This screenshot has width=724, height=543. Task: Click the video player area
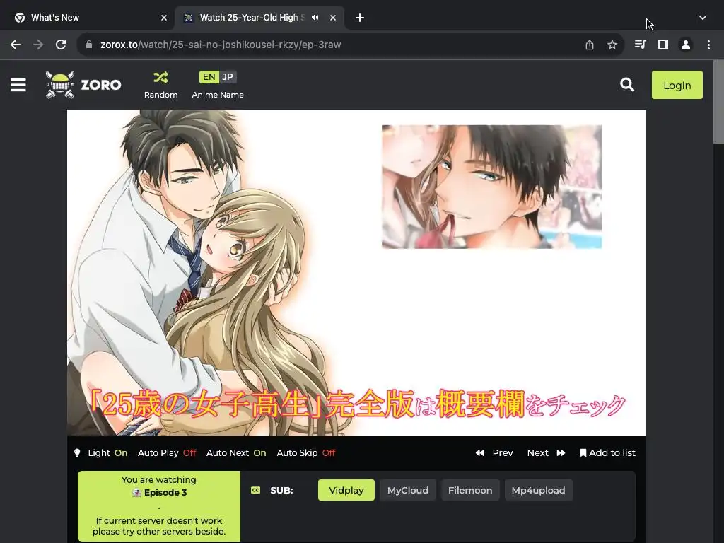point(356,272)
